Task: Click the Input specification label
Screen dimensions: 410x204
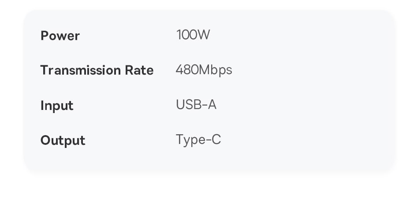Action: click(x=57, y=106)
